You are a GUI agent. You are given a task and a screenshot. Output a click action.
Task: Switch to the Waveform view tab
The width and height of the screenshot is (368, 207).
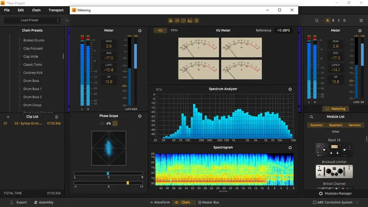tap(160, 202)
